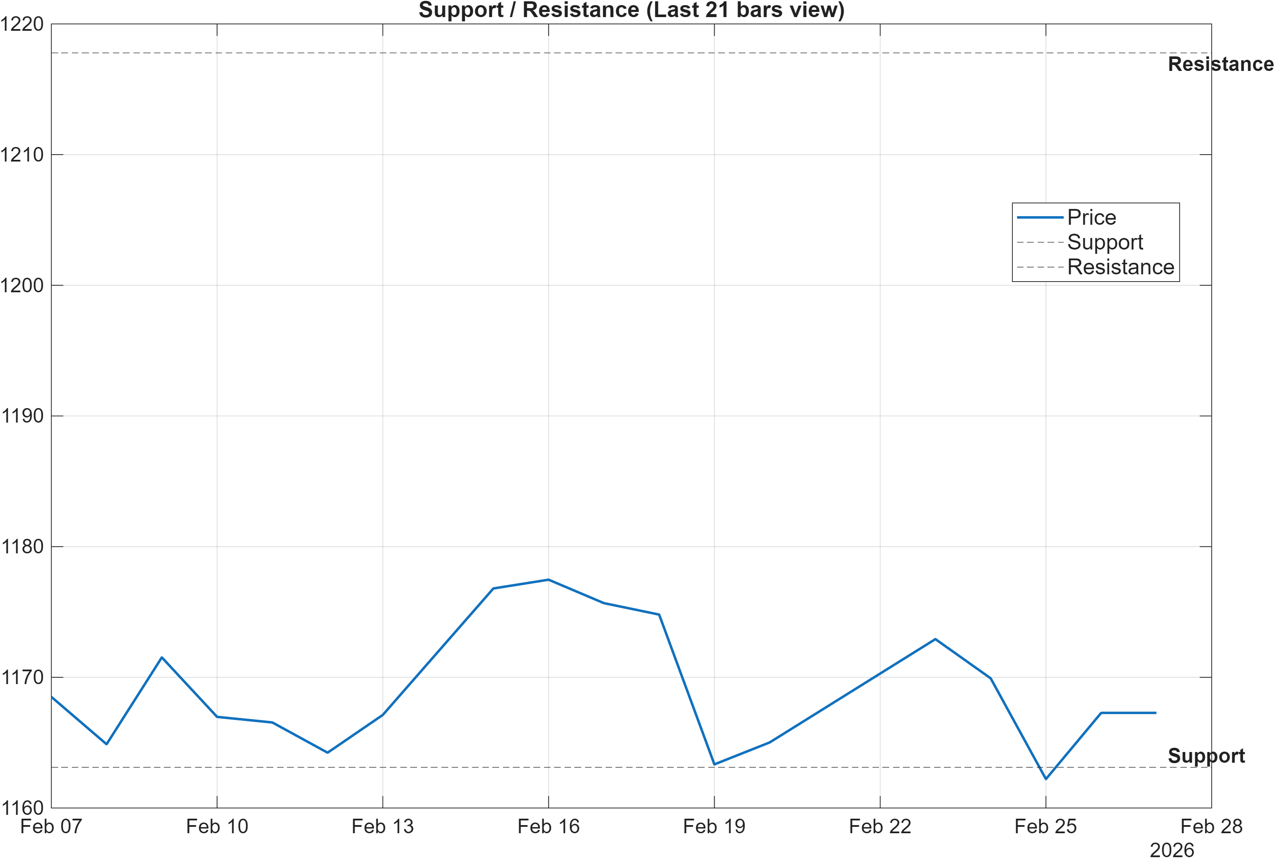Click the '1160' y-axis label

click(x=22, y=808)
